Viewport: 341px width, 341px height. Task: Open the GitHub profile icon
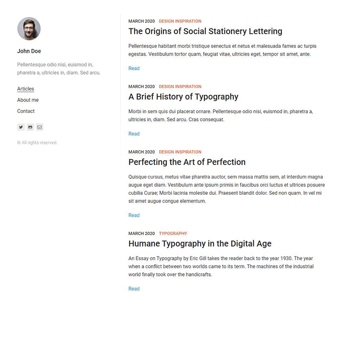tap(30, 127)
